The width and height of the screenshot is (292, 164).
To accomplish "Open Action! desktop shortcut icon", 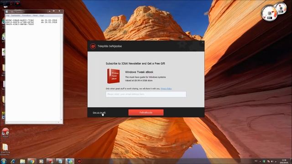I will click(x=5, y=133).
